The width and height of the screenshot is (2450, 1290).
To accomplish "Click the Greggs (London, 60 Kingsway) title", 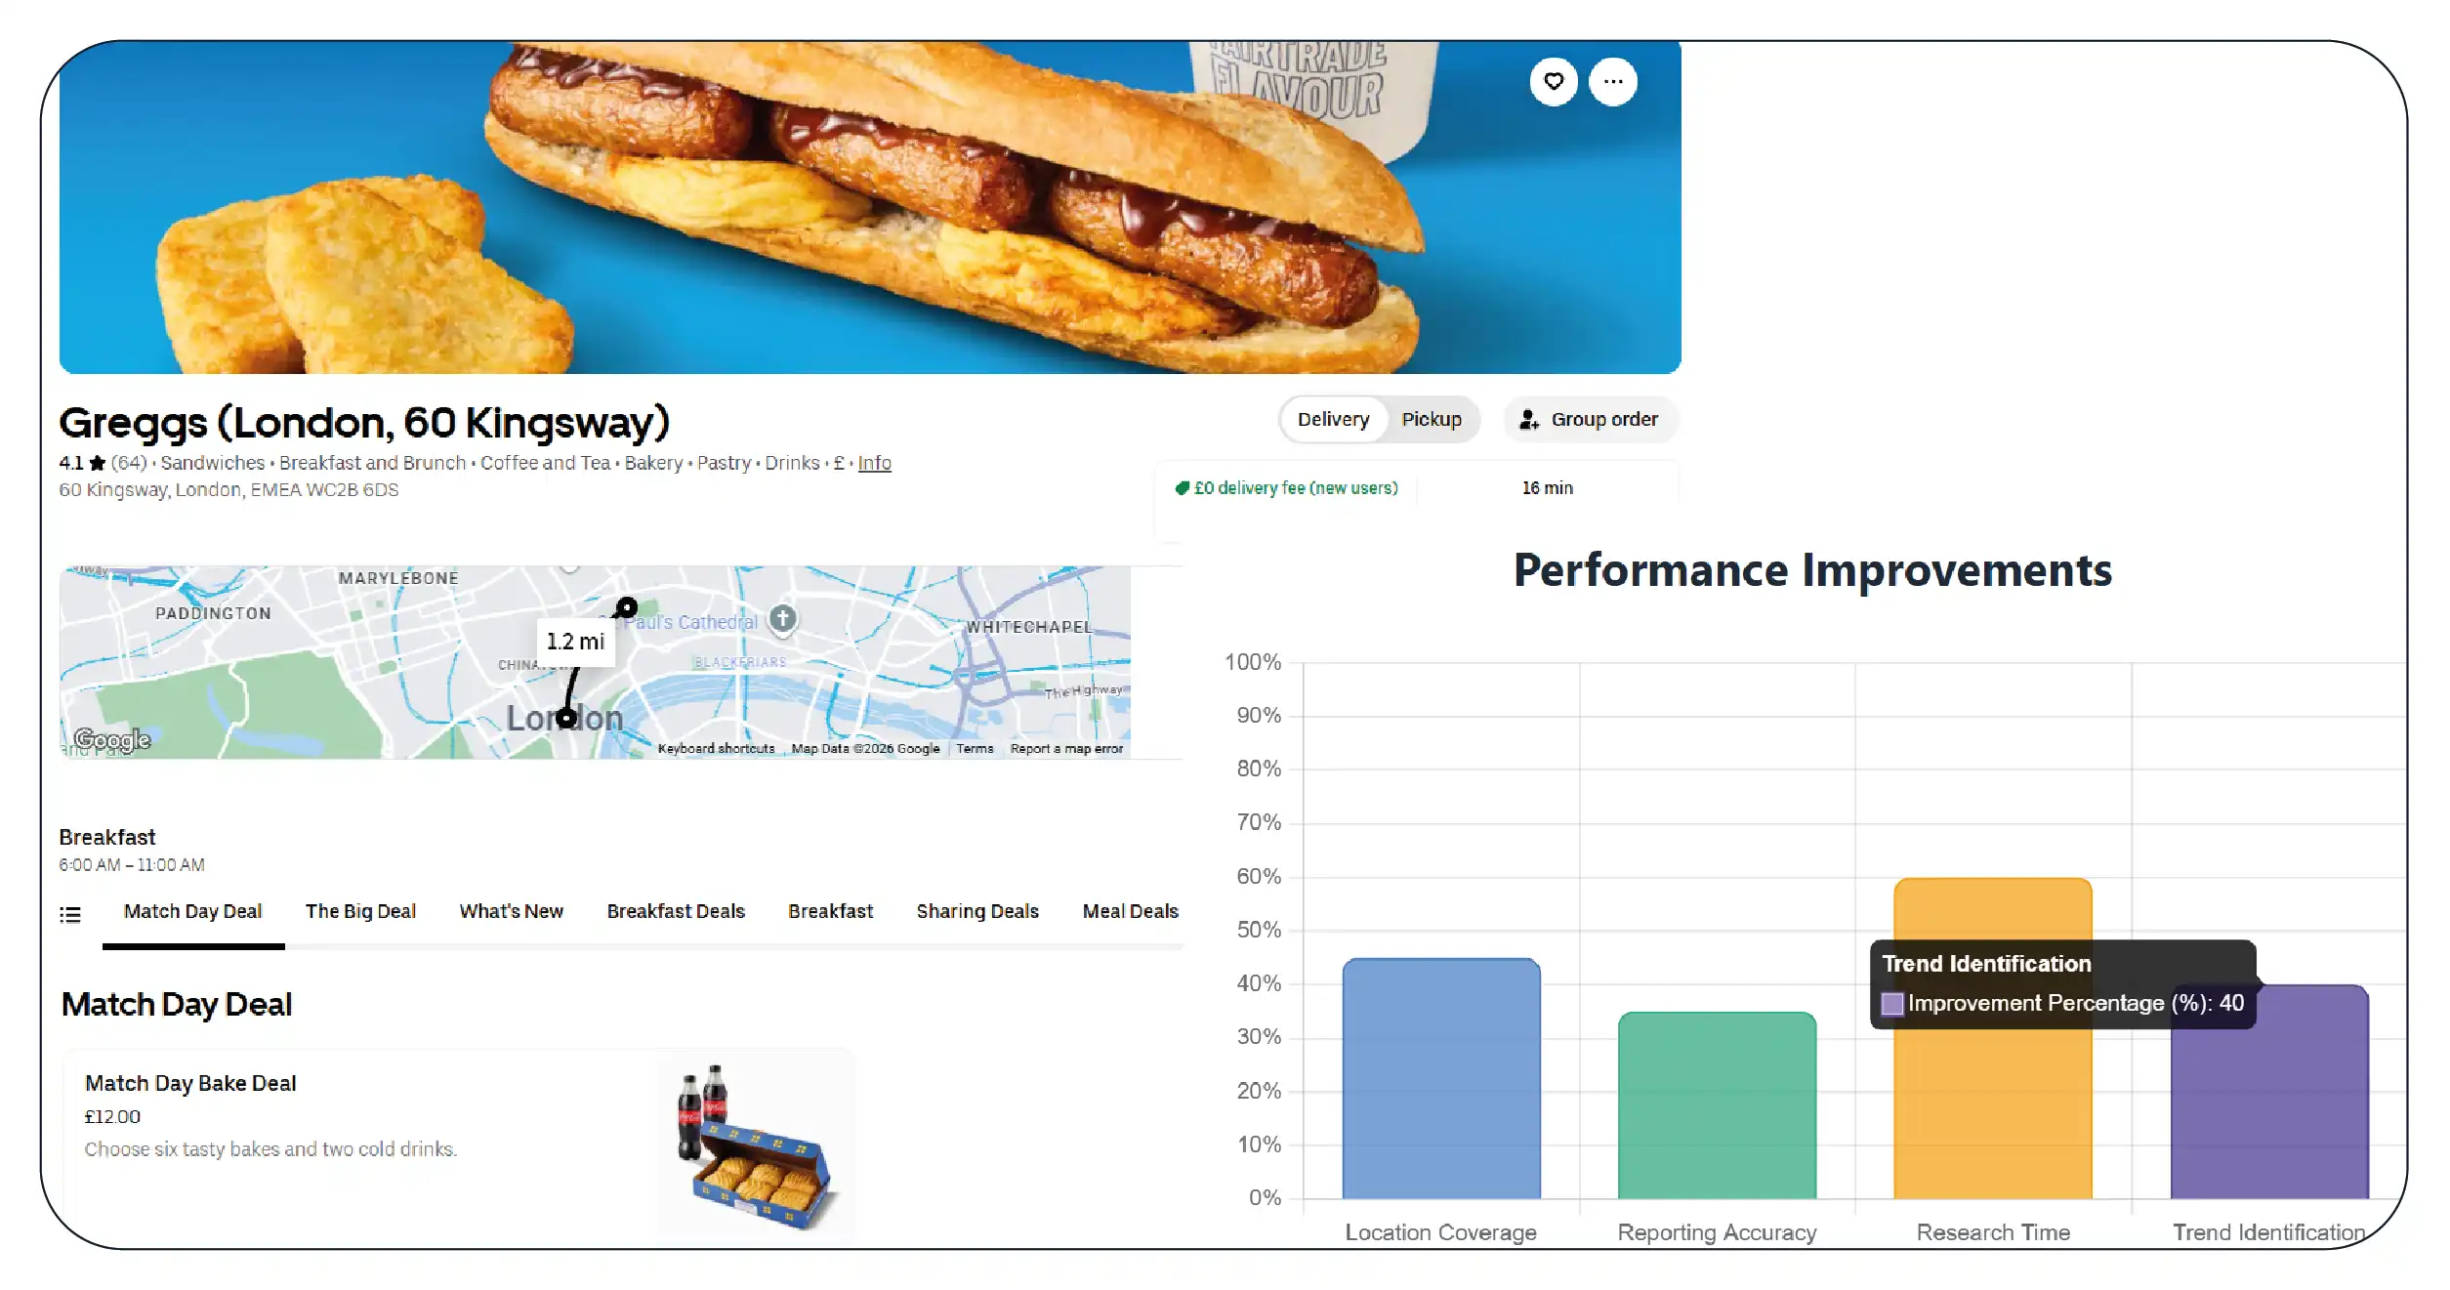I will click(x=364, y=423).
